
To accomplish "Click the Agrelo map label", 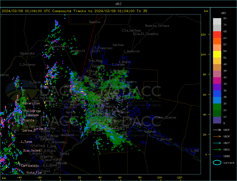I will (x=71, y=112).
